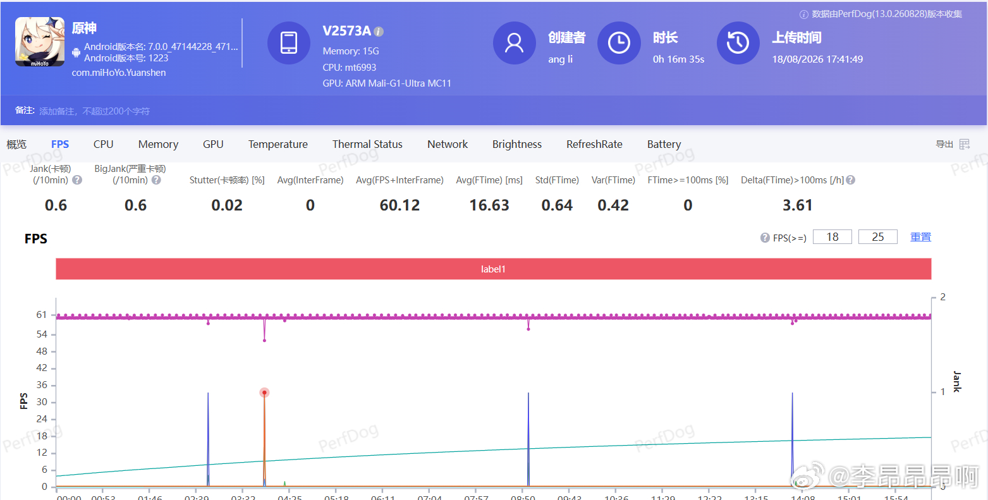Click the 导出 export button
Screen dimensions: 988x500
pos(944,144)
